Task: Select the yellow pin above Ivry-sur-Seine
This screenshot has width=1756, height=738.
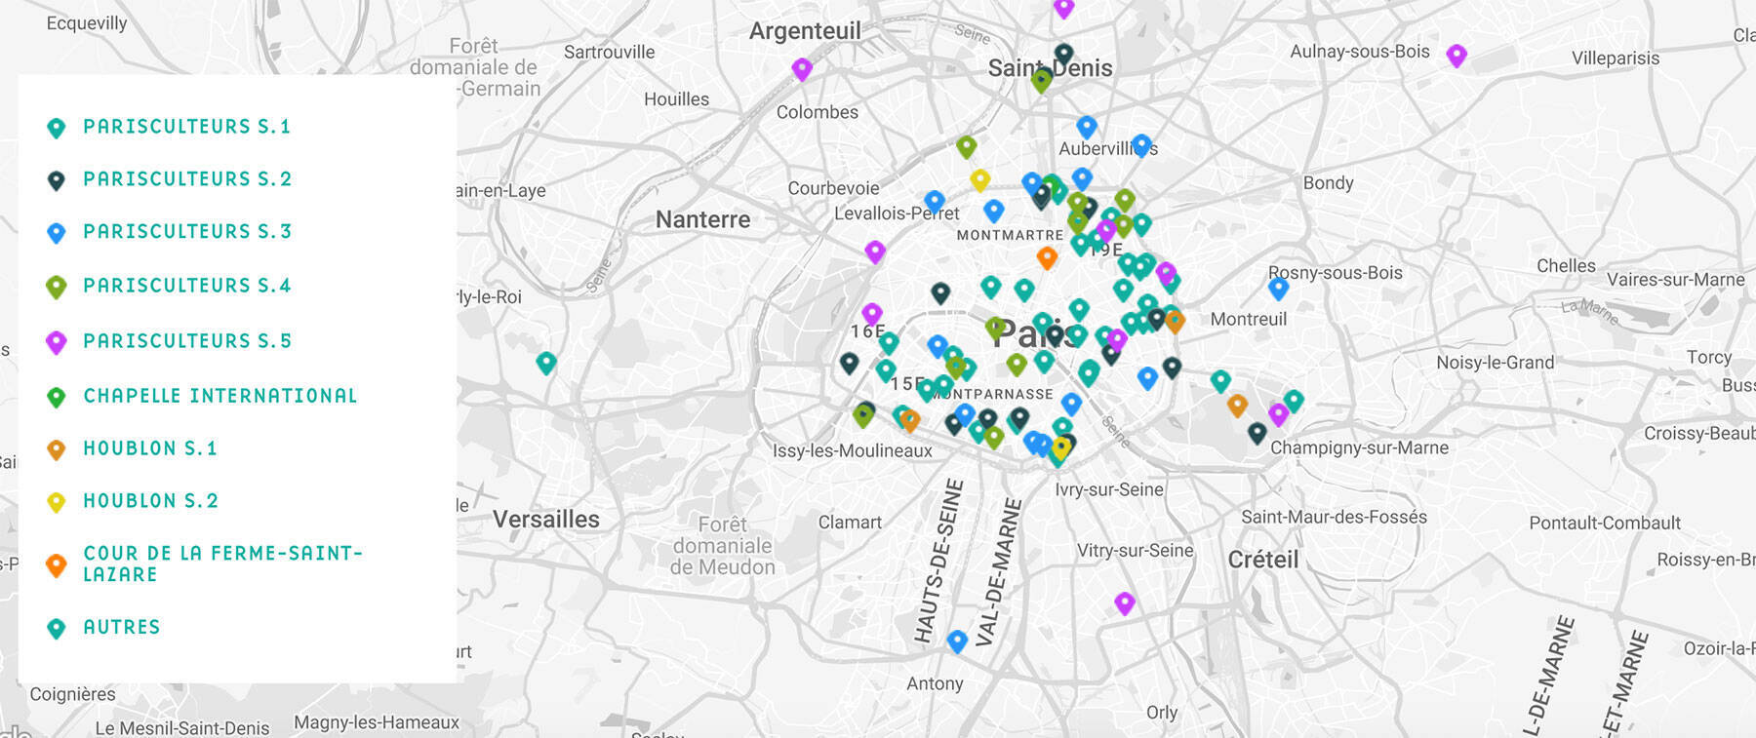Action: coord(1060,448)
